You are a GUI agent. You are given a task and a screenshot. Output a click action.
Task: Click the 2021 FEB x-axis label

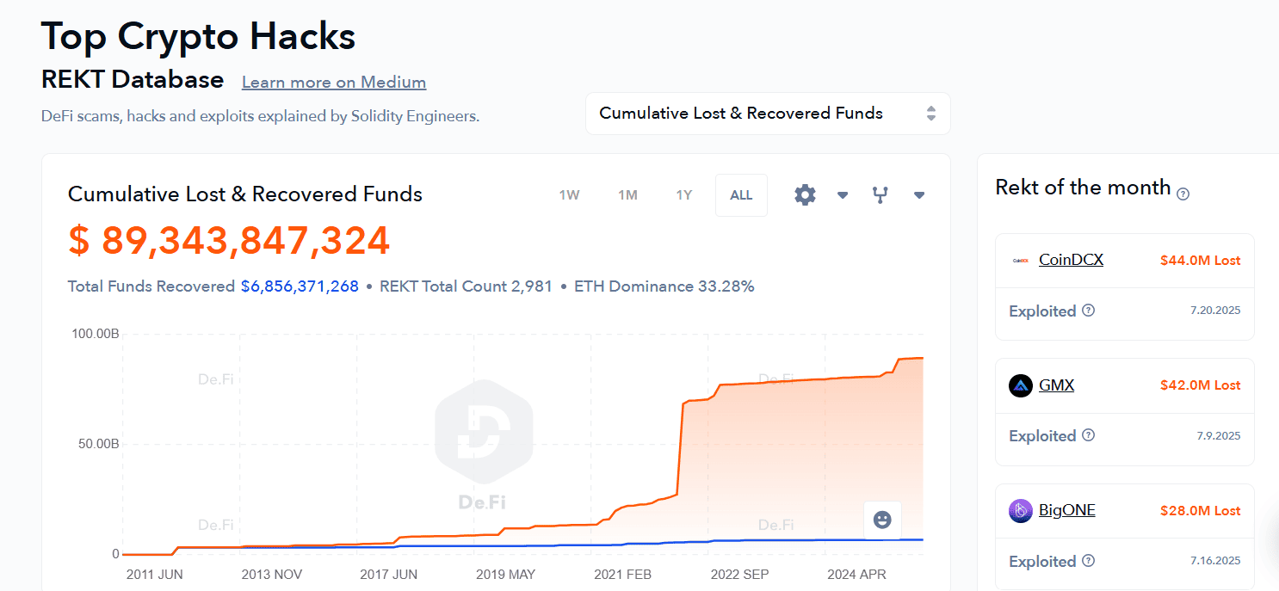tap(622, 575)
